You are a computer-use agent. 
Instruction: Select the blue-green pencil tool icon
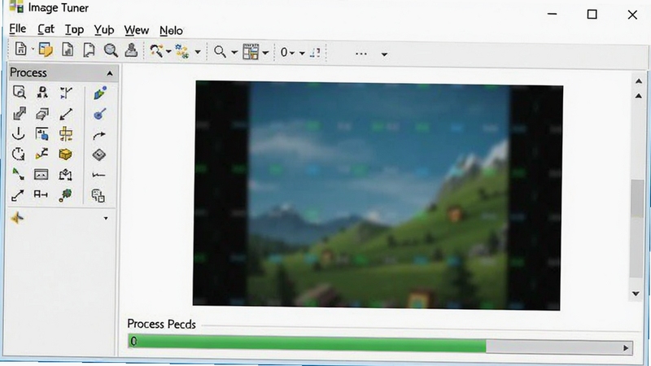99,93
